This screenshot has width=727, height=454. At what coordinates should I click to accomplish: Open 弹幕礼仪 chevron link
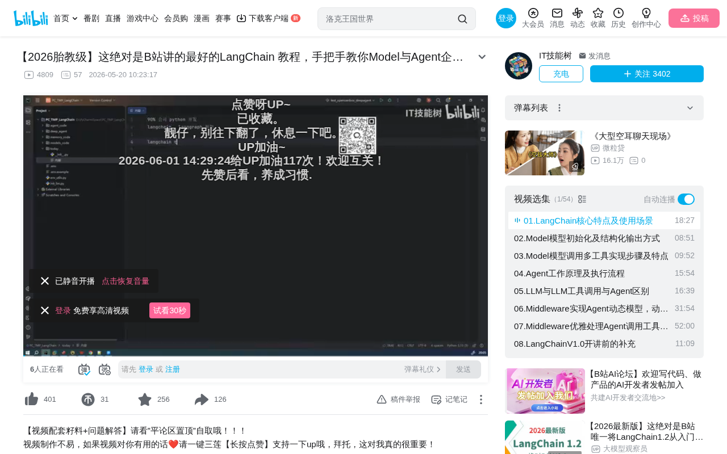coord(423,369)
